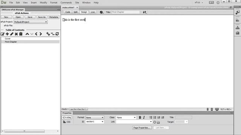Select mobile size view in status bar
Image resolution: width=241 pixels, height=135 pixels.
tap(207, 109)
